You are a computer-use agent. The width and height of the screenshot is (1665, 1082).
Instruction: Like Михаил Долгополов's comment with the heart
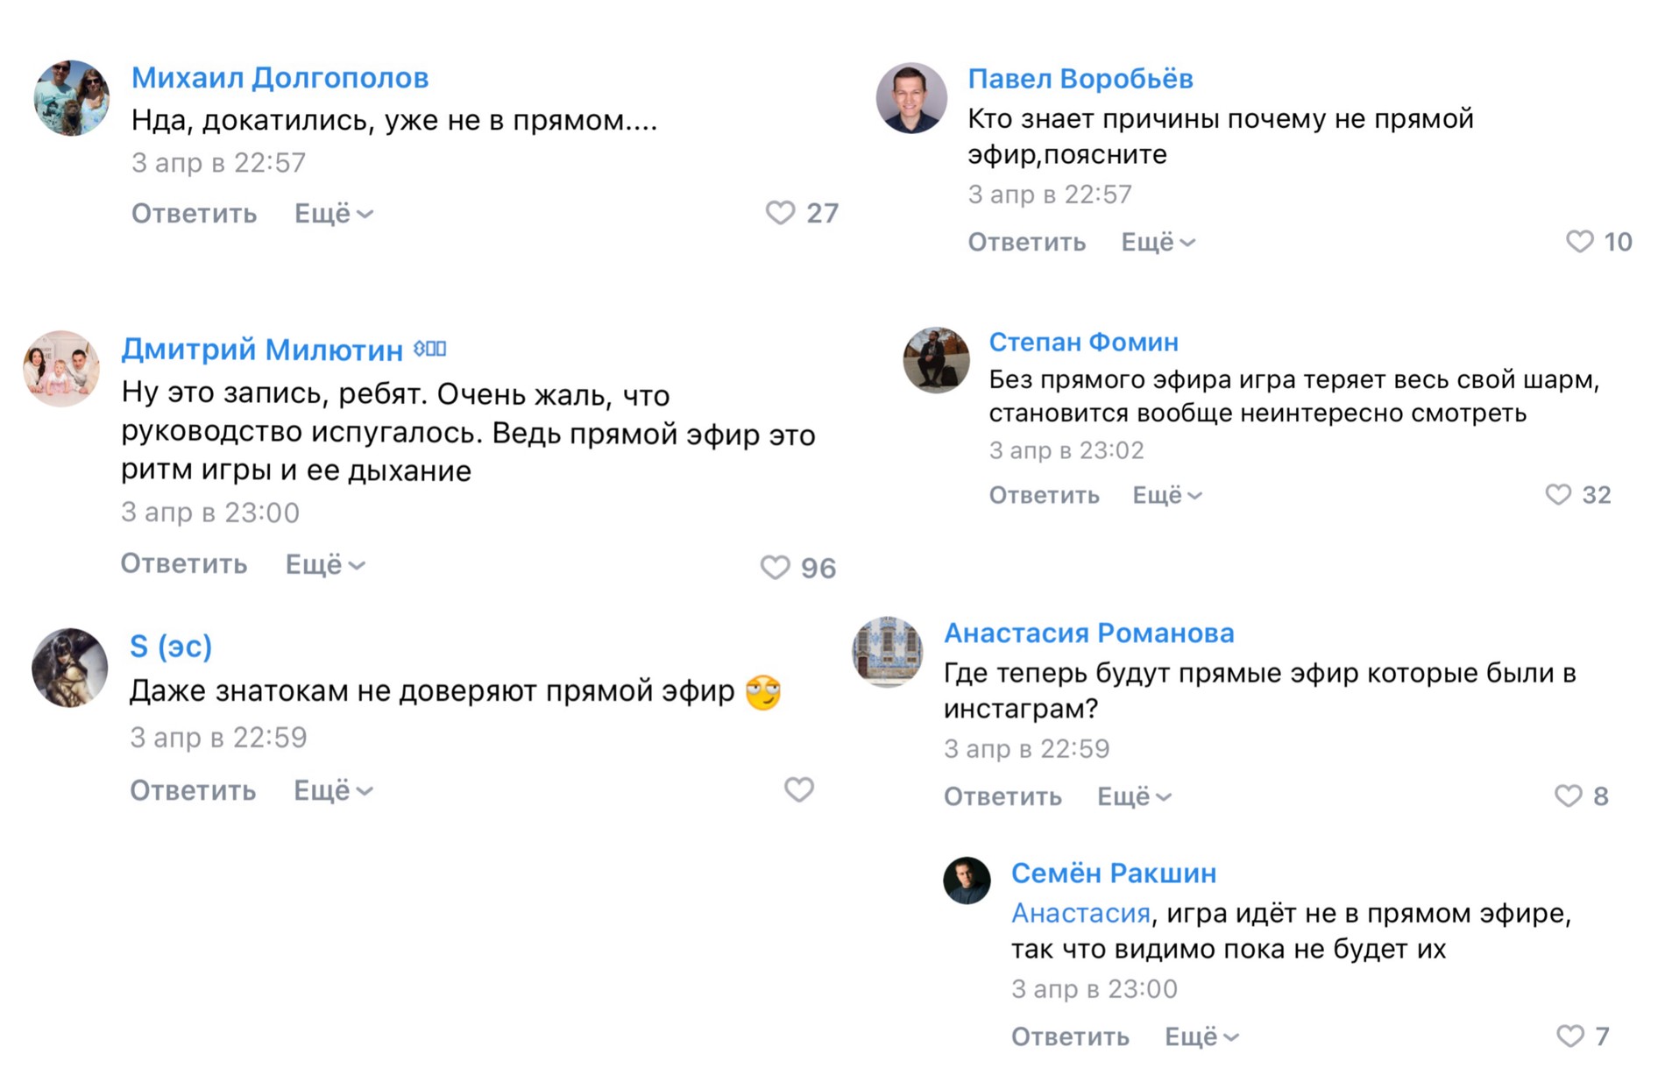click(x=780, y=213)
